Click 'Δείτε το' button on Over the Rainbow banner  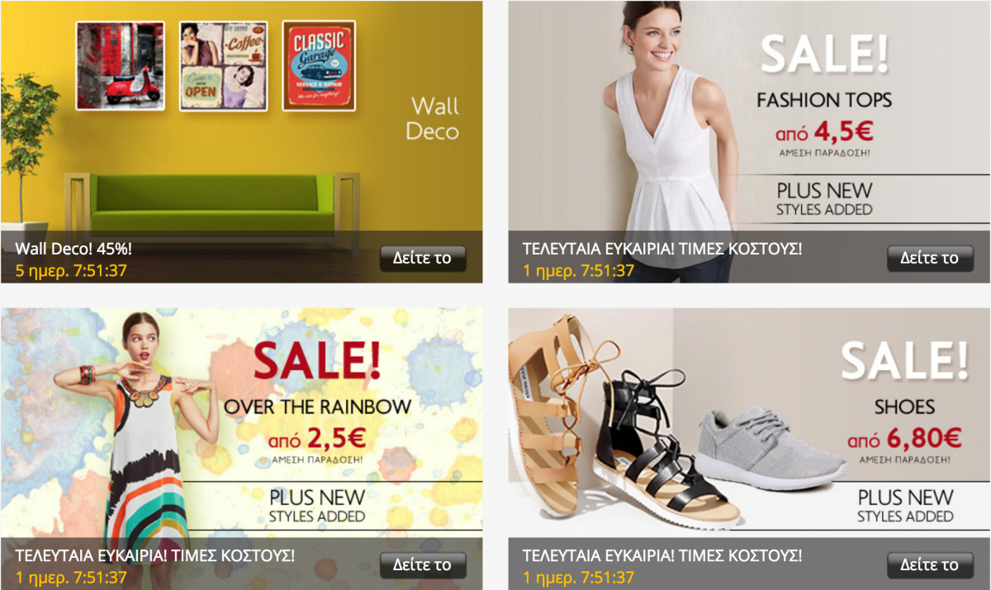pos(423,565)
